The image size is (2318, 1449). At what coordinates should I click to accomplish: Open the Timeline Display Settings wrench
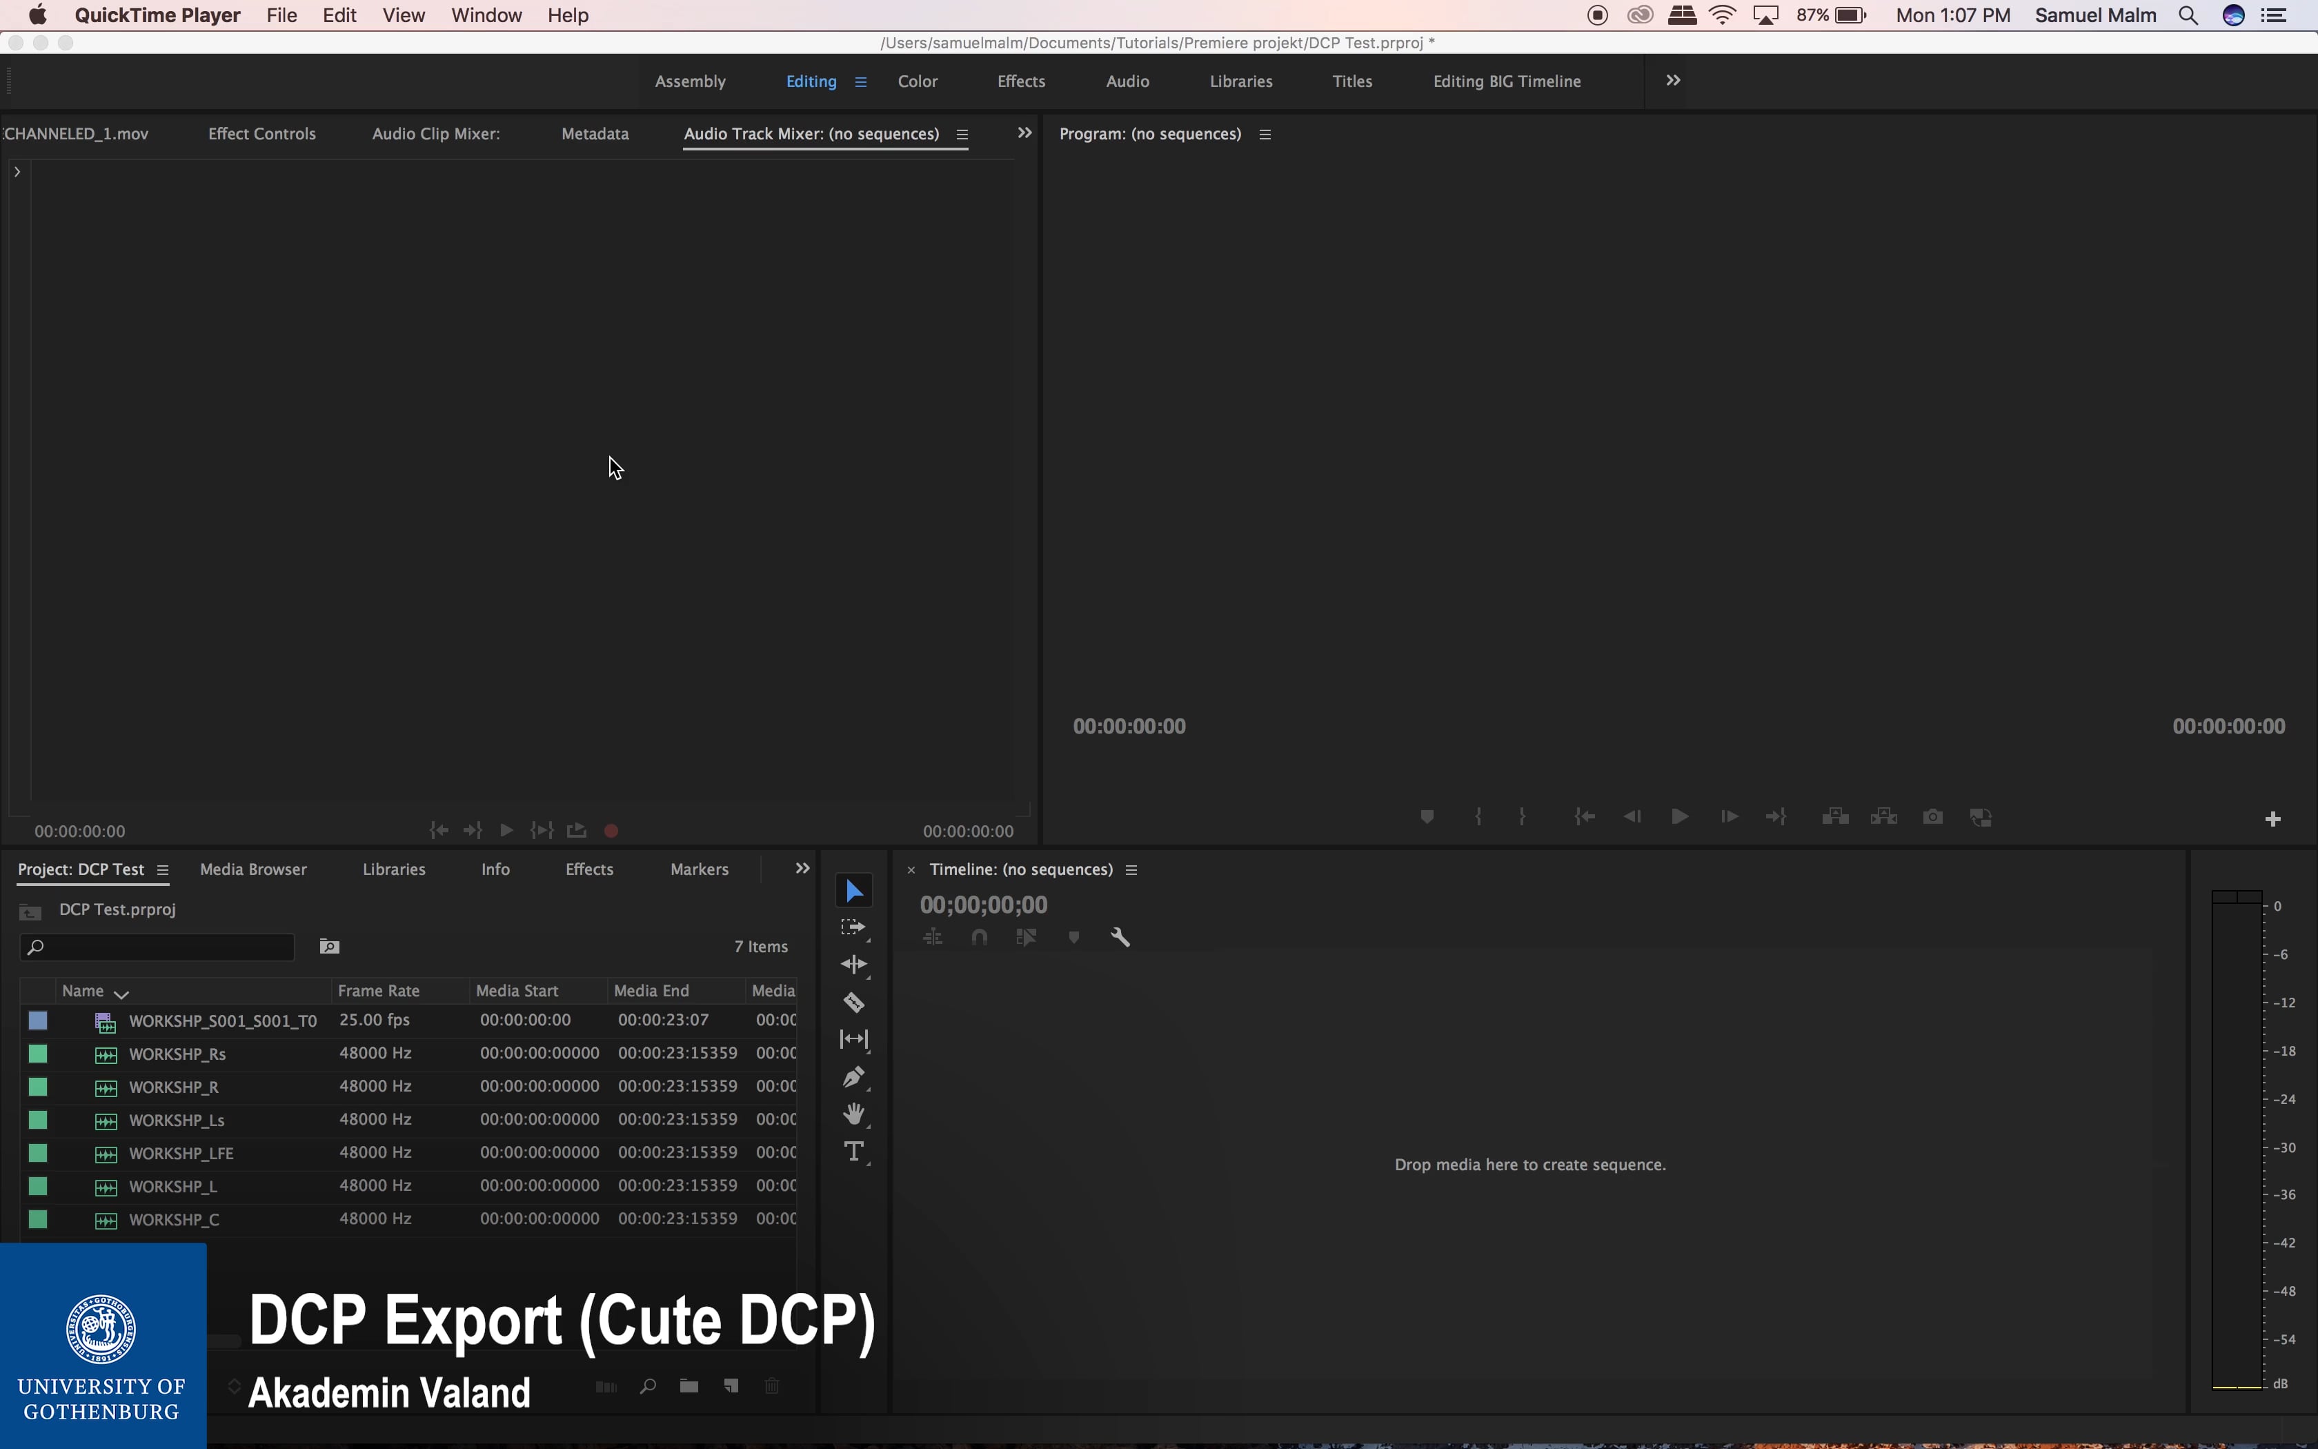(1120, 936)
